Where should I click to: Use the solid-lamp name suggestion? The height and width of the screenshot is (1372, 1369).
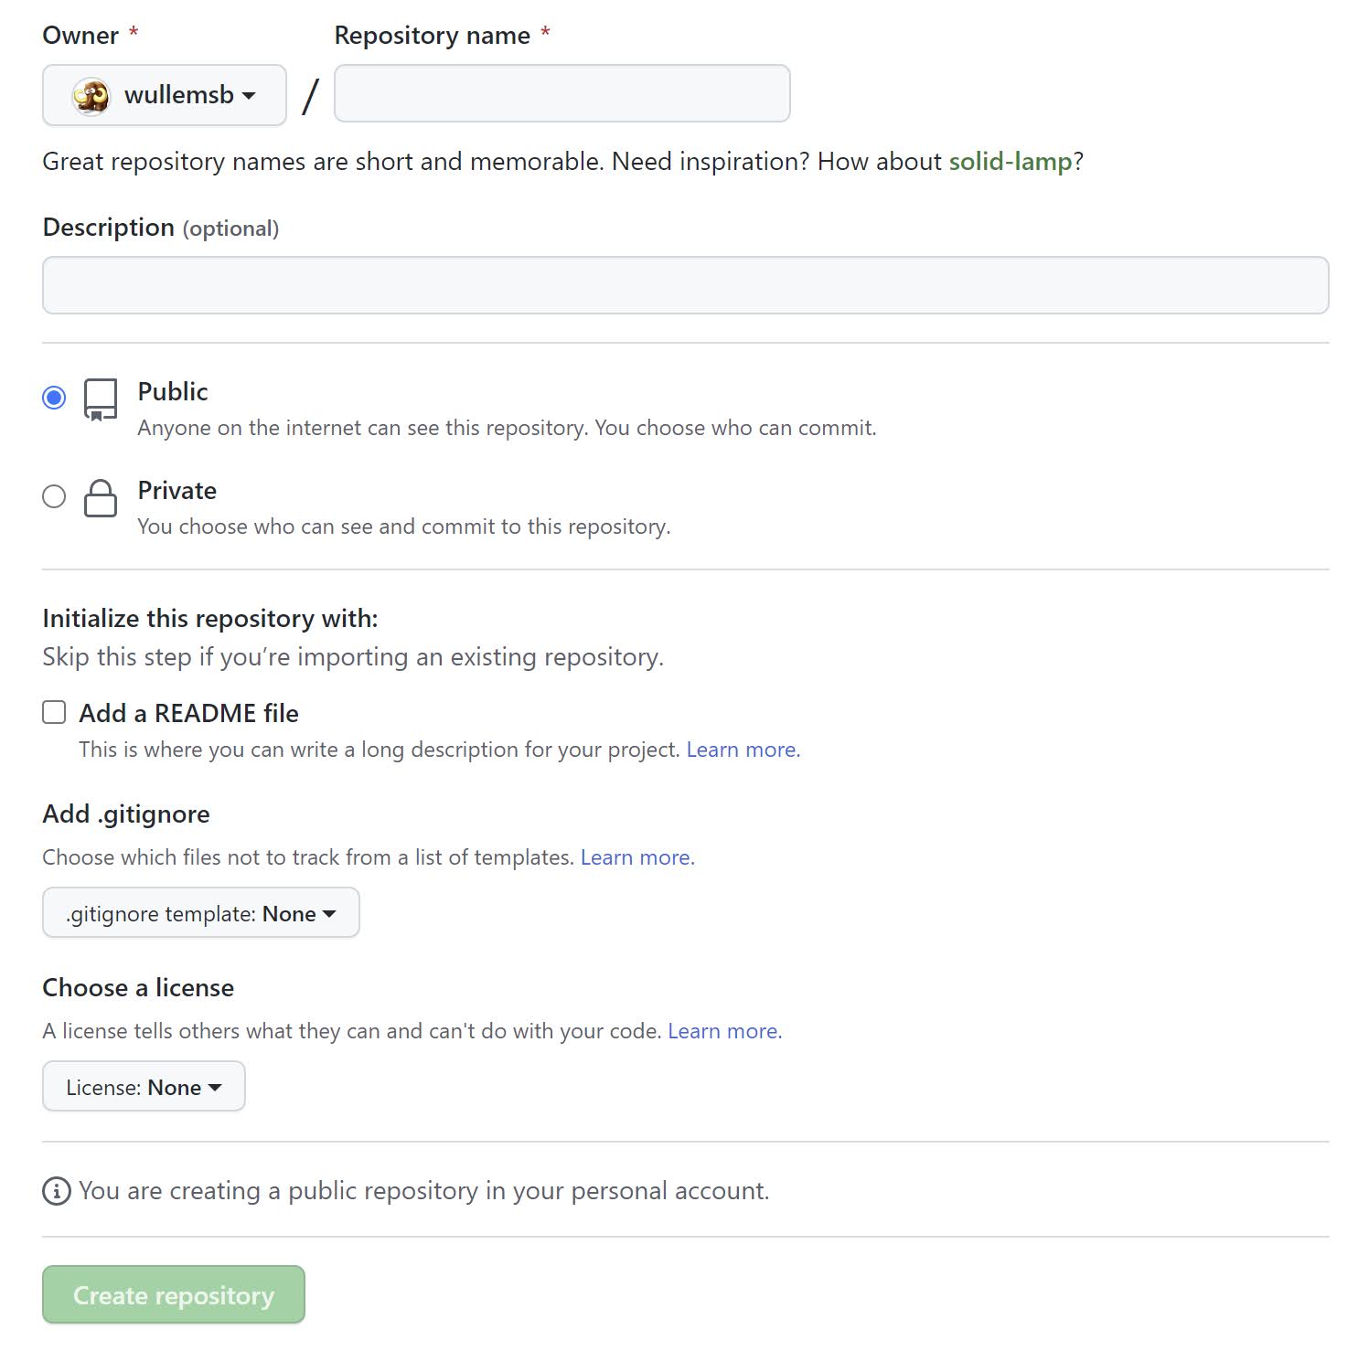1010,162
